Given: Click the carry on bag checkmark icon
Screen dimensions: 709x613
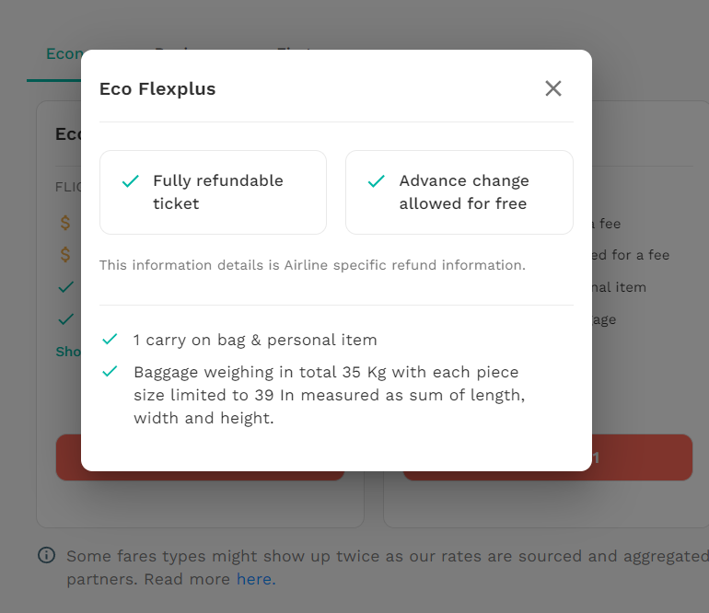Looking at the screenshot, I should tap(110, 339).
